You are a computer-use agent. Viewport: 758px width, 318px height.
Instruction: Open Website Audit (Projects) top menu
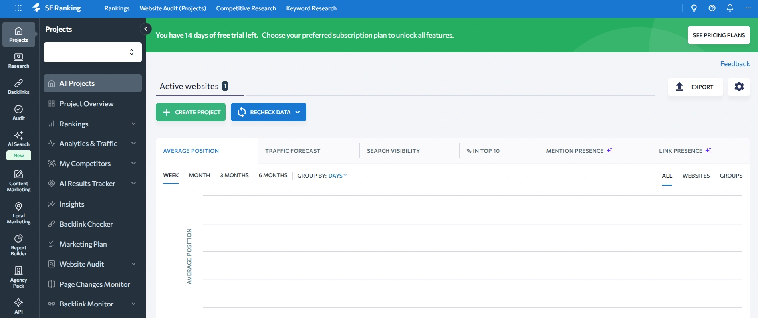(x=173, y=8)
